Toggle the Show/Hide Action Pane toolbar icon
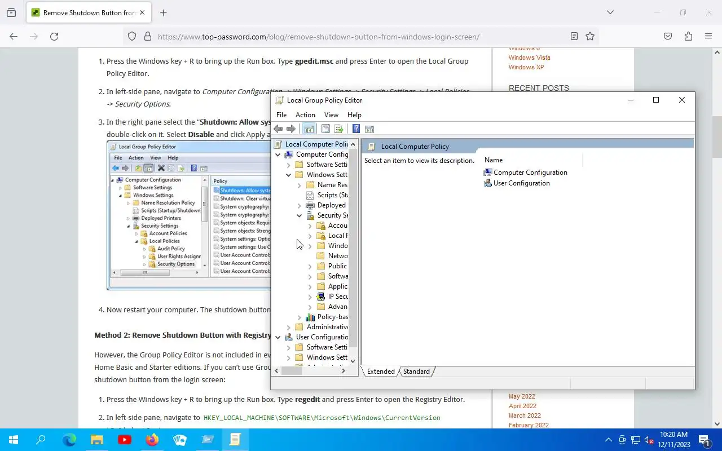Image resolution: width=722 pixels, height=451 pixels. pos(369,129)
